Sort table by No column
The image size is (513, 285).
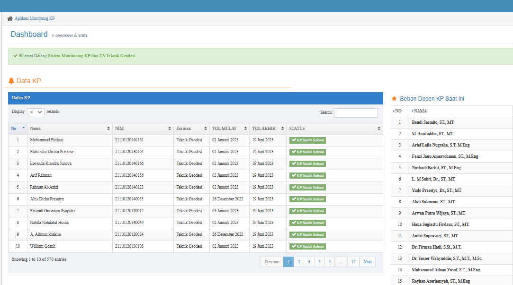pos(18,129)
